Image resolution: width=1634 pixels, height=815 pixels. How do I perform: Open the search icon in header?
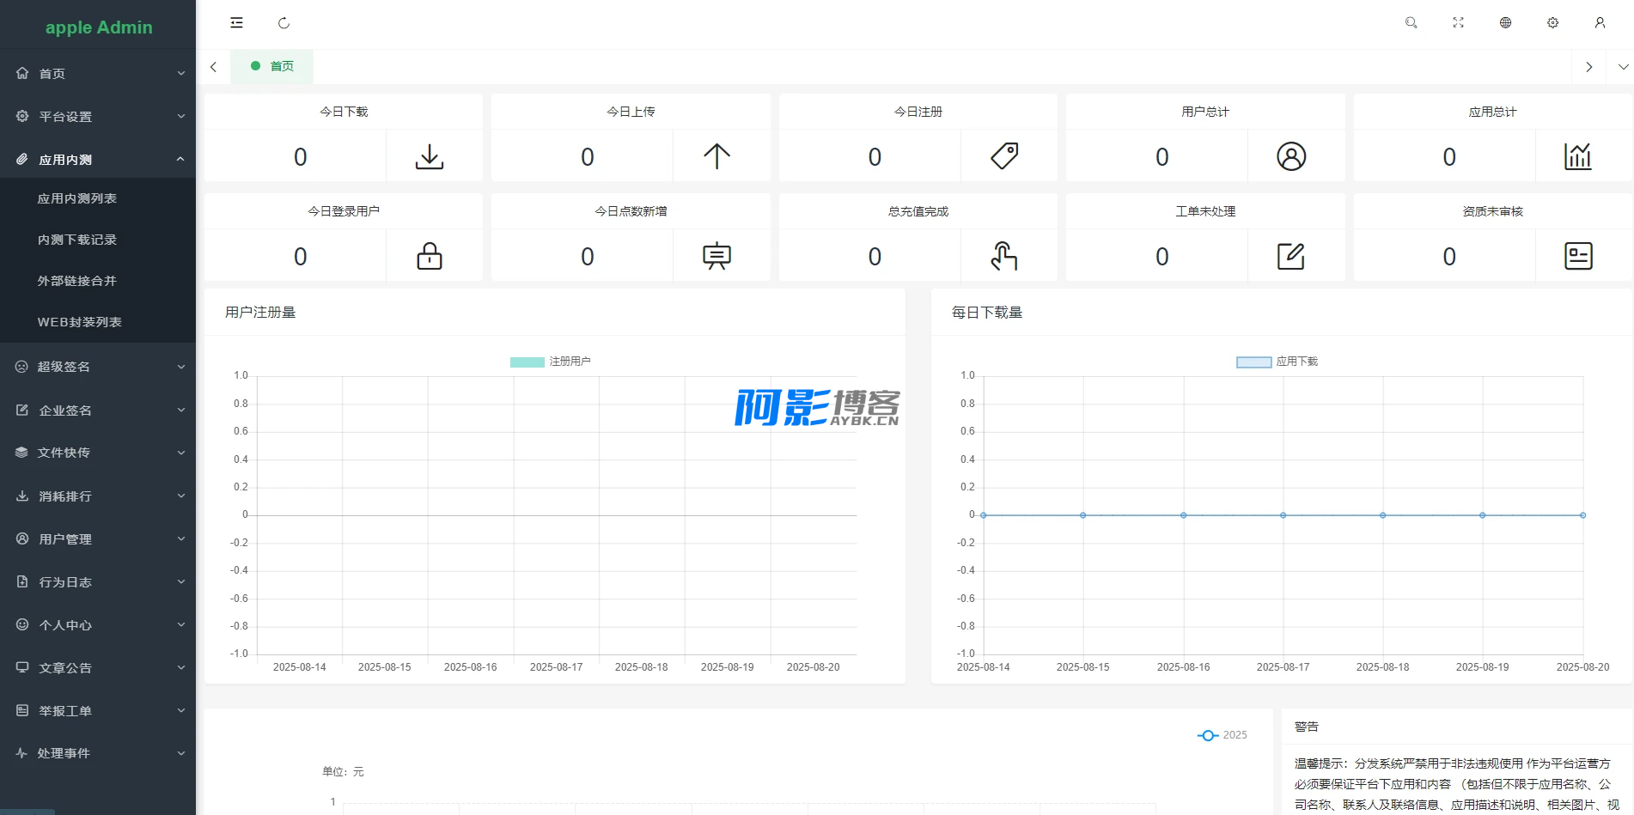point(1411,23)
